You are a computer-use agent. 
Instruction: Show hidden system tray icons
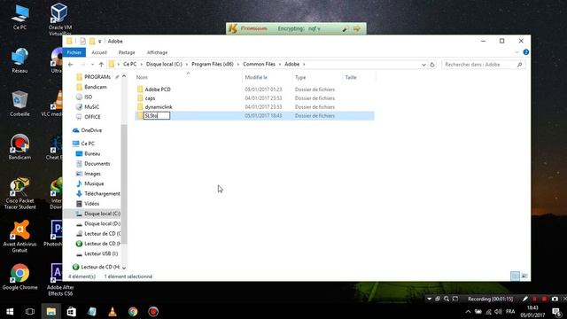coord(468,311)
